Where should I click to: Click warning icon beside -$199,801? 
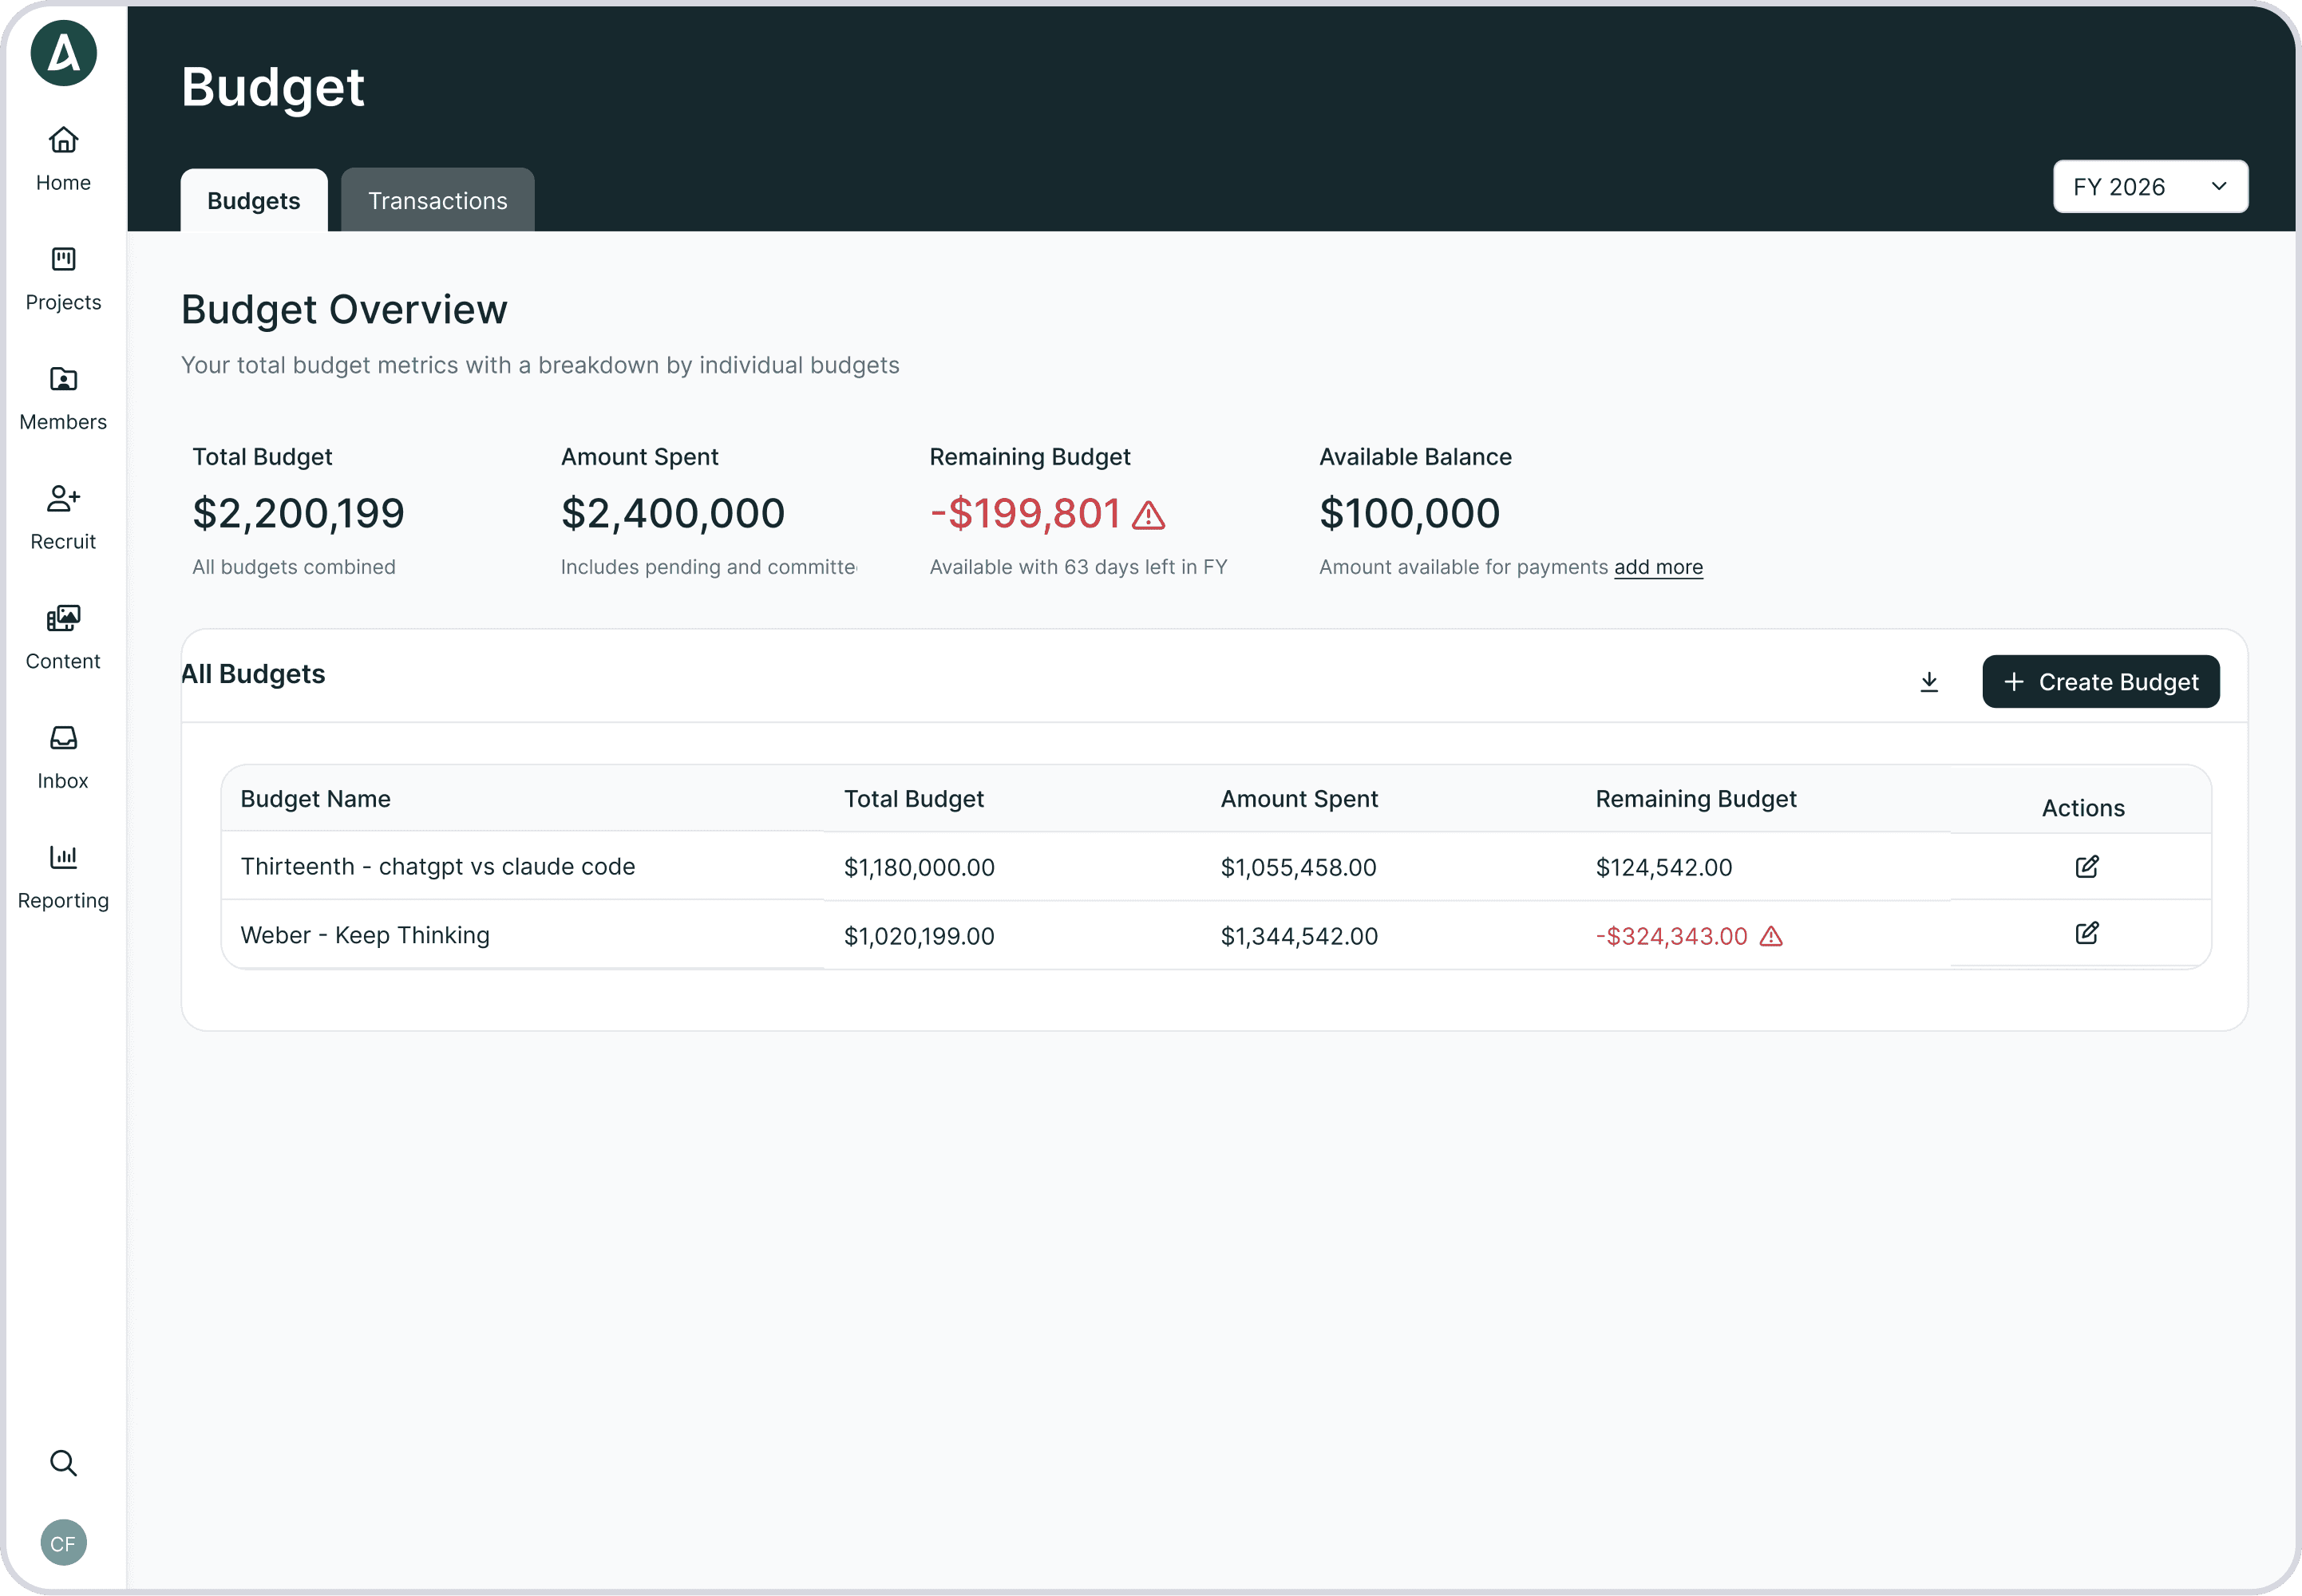1148,515
